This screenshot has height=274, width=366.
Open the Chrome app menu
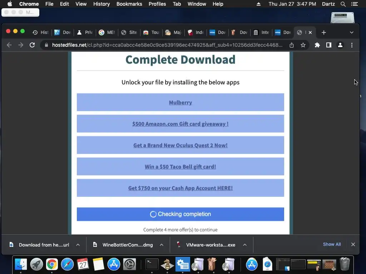tap(29, 4)
